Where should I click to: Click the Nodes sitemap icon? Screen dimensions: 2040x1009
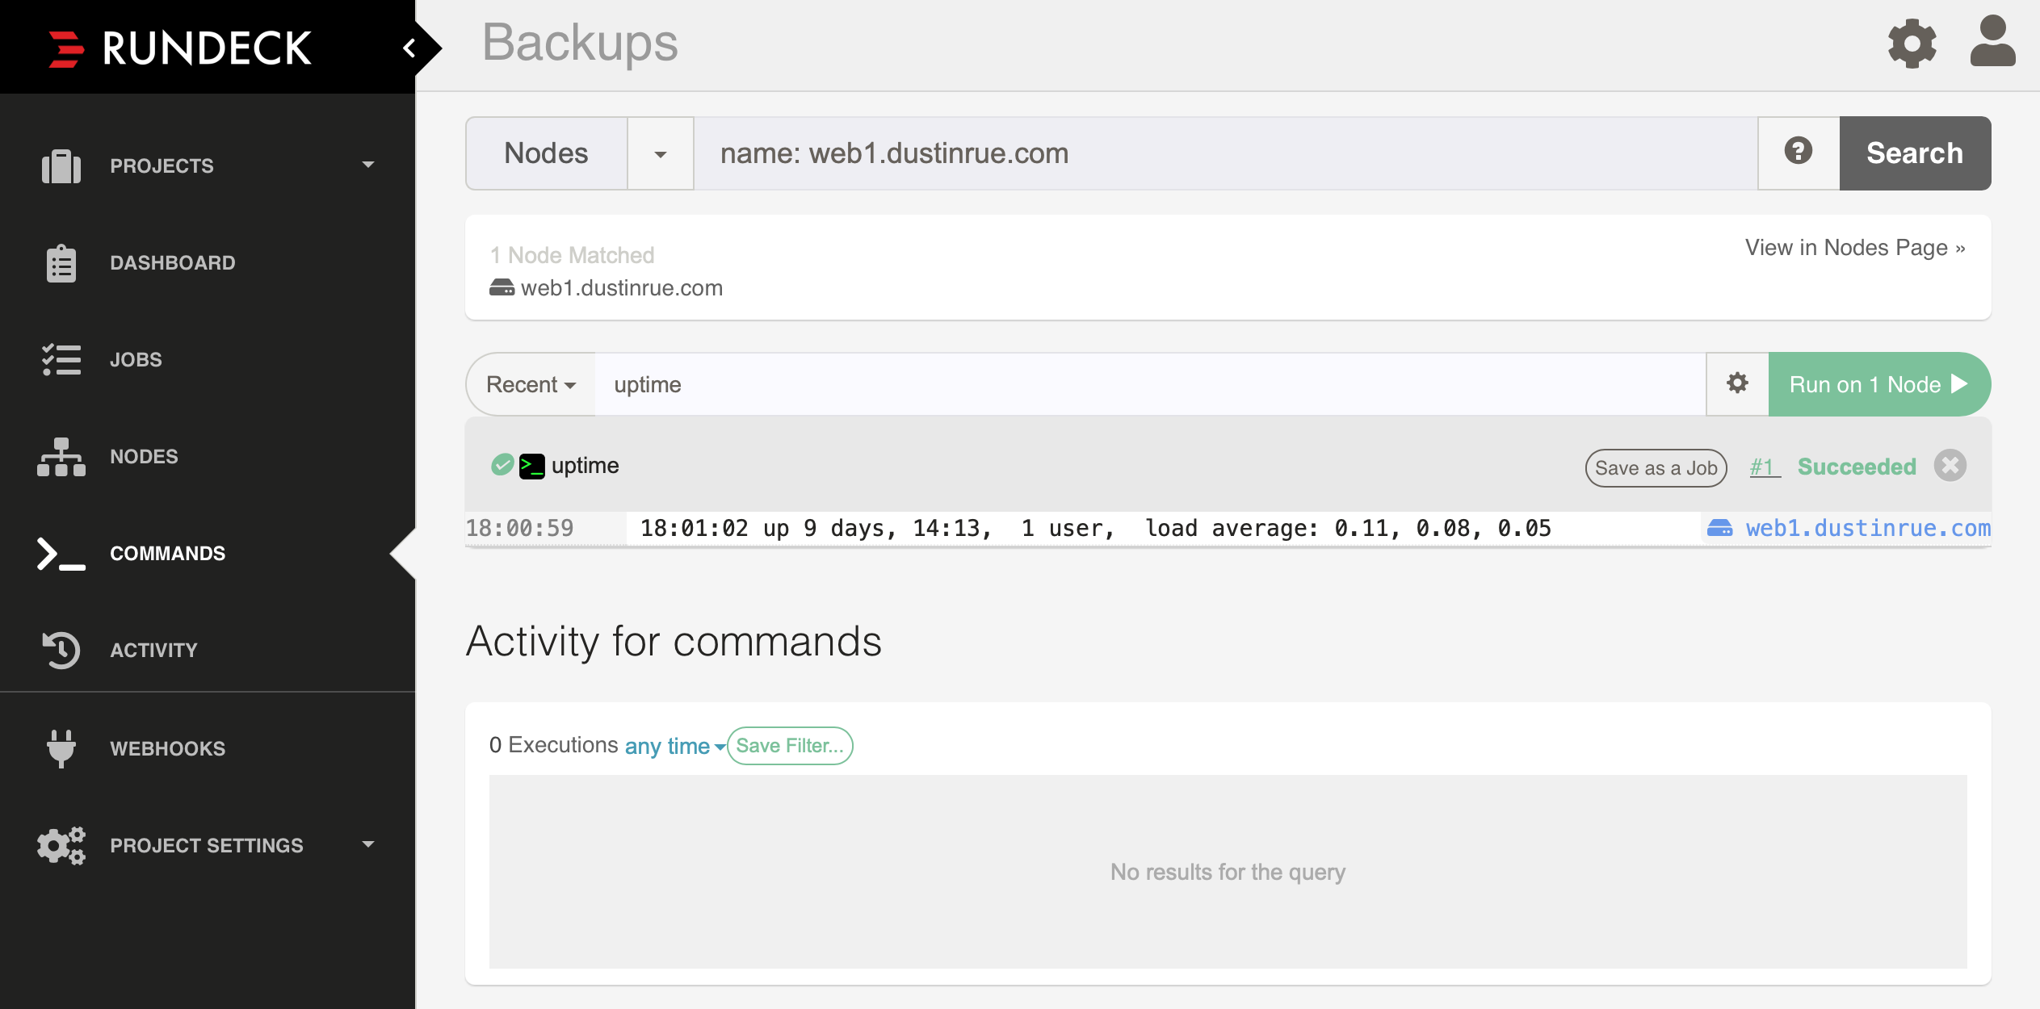pos(61,457)
